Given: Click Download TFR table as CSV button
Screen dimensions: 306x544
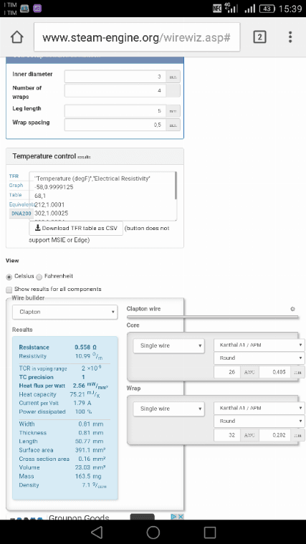Looking at the screenshot, I should tap(76, 229).
